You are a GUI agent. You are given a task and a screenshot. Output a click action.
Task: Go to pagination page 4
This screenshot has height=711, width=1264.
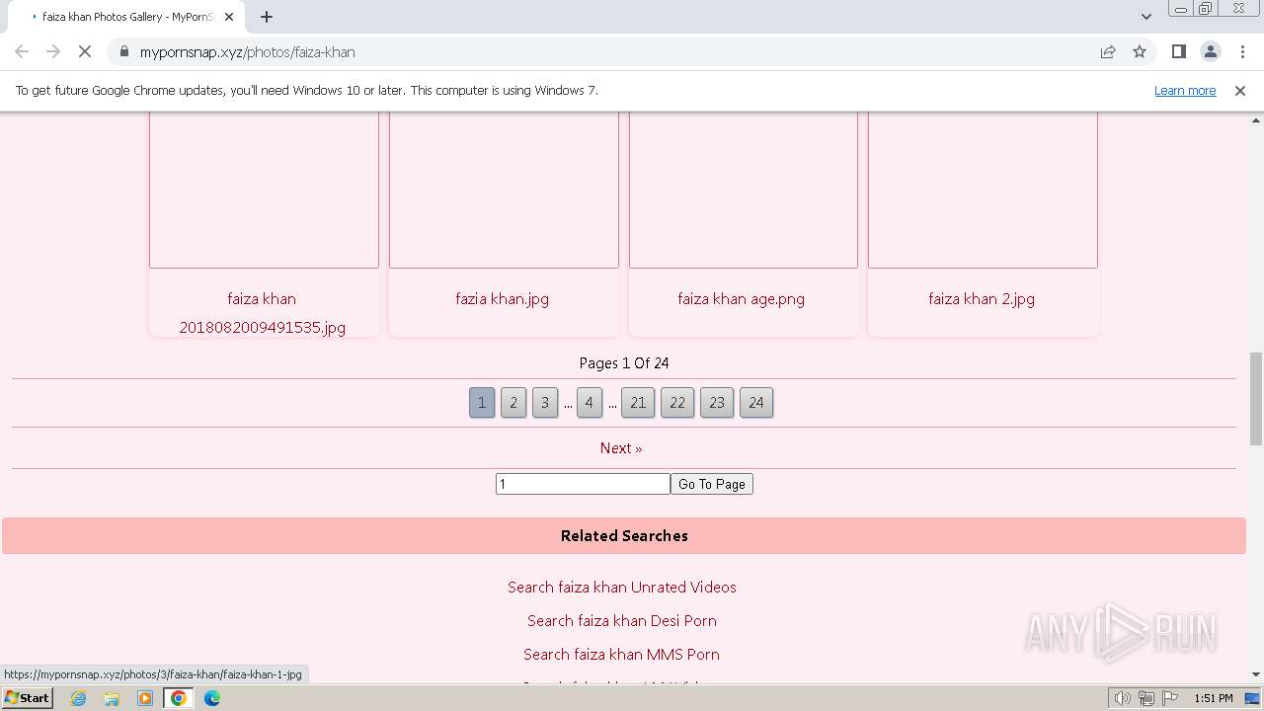590,403
